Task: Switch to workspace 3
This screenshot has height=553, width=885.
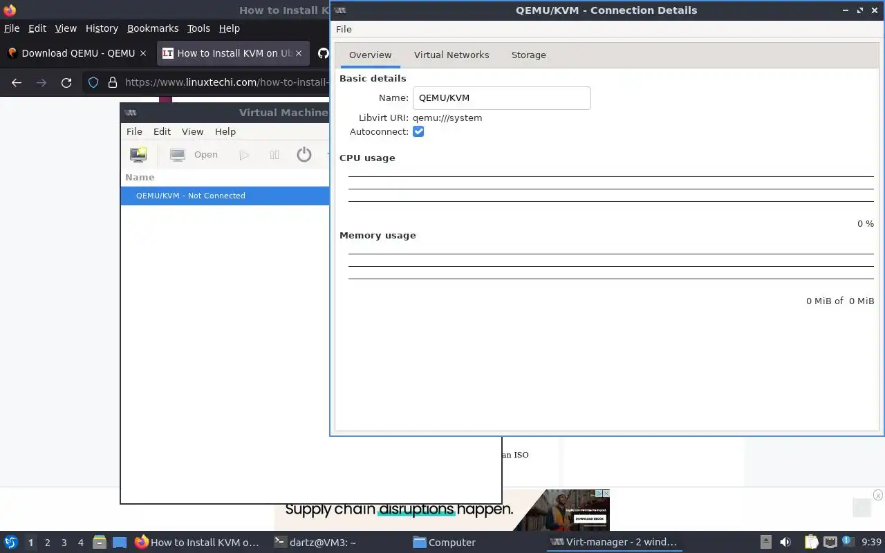Action: point(64,543)
